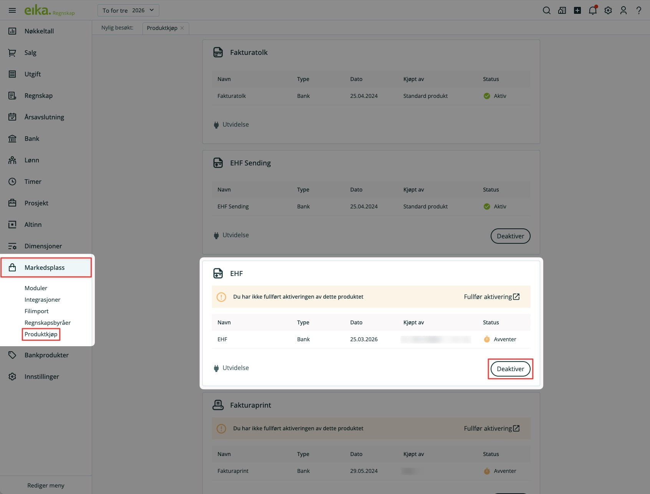The height and width of the screenshot is (494, 650).
Task: Open the settings gear in top bar
Action: point(608,10)
